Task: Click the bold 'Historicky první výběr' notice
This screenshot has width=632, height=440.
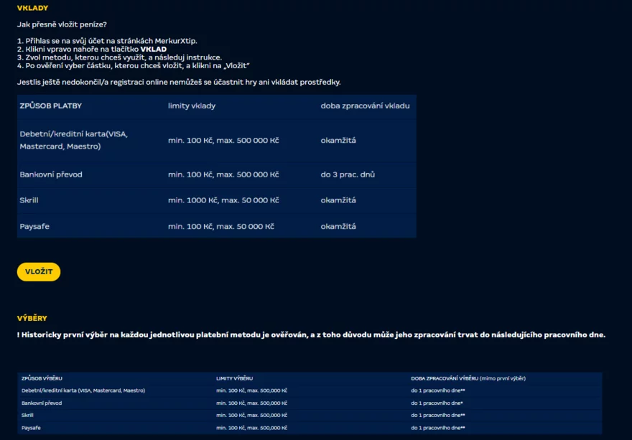Action: pyautogui.click(x=311, y=334)
